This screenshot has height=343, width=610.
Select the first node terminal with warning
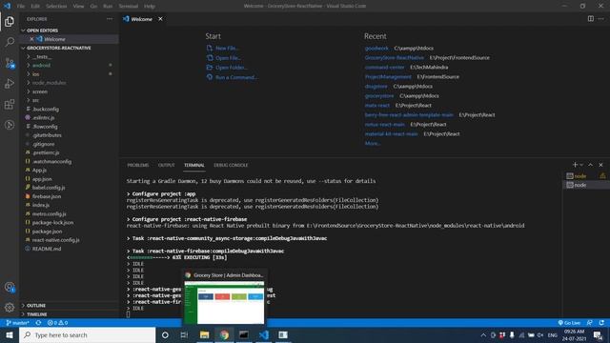click(585, 175)
